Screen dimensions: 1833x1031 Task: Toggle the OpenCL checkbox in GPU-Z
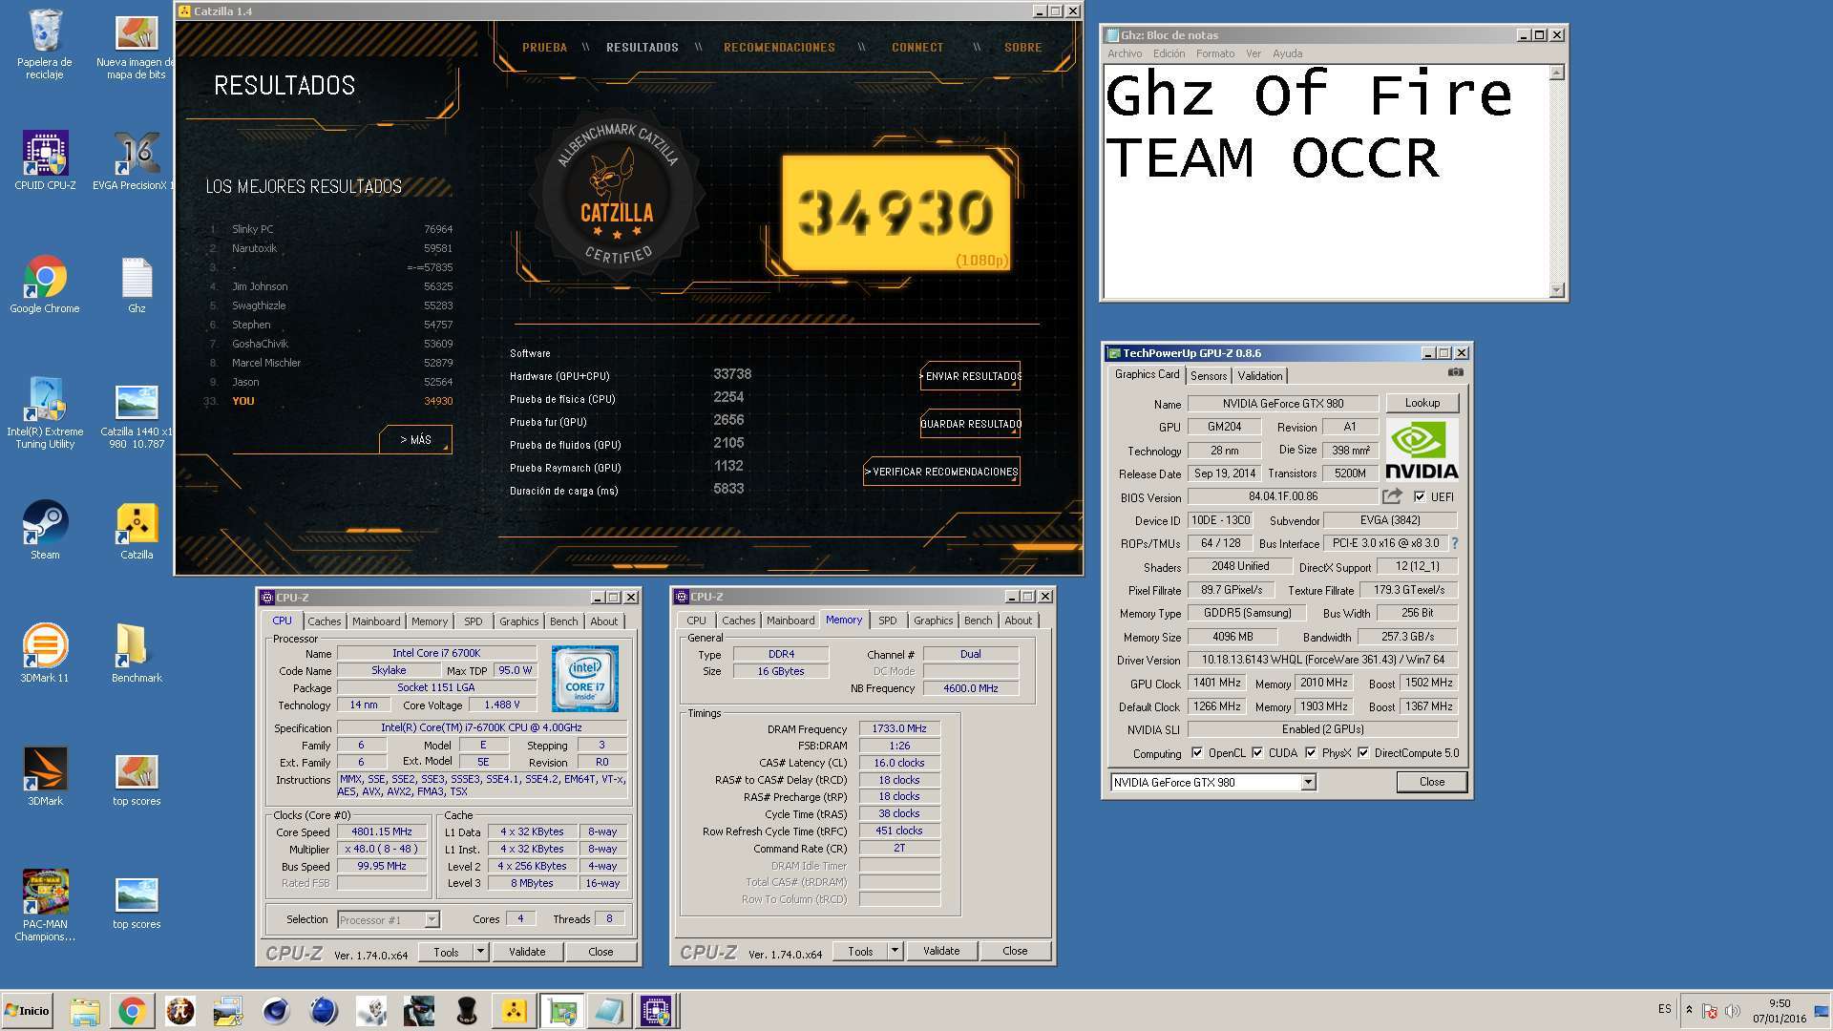(1197, 752)
